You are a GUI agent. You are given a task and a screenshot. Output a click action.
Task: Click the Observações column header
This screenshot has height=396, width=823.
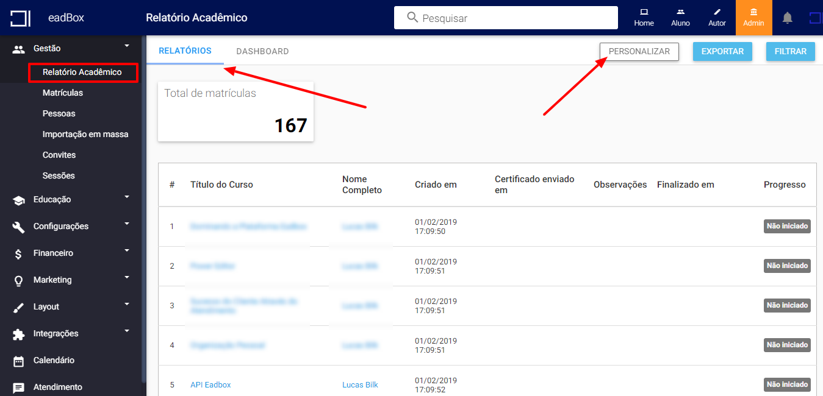(620, 185)
